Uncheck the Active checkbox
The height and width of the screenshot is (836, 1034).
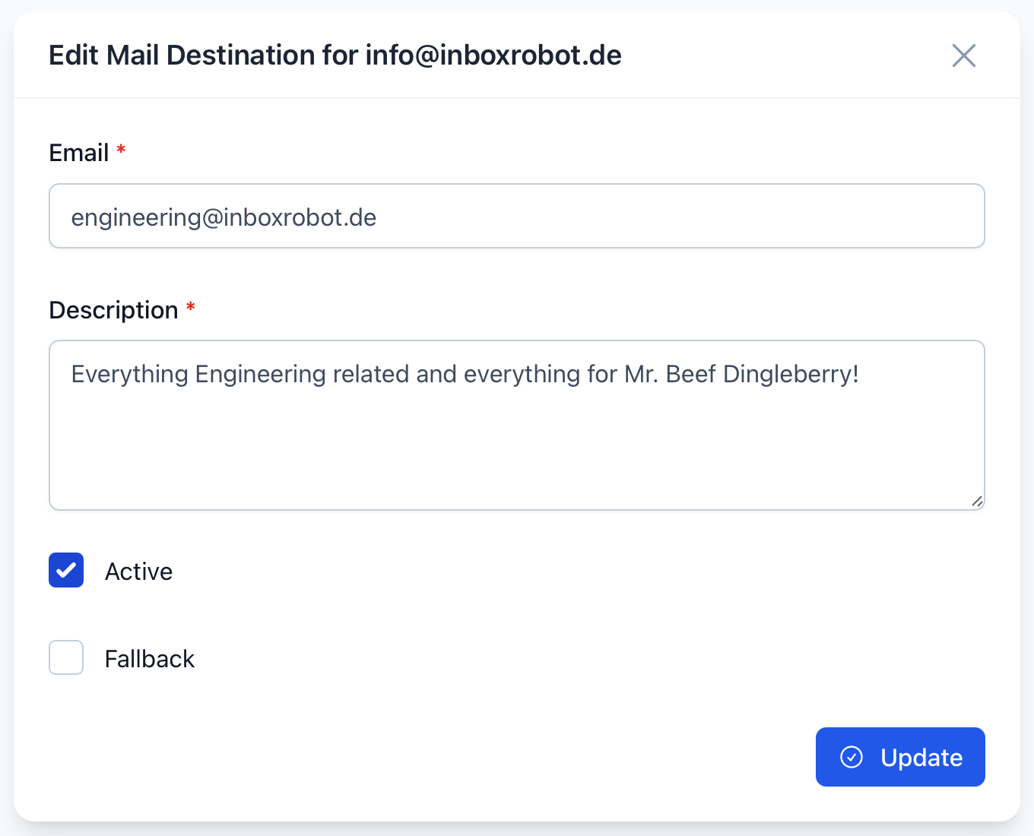coord(66,570)
